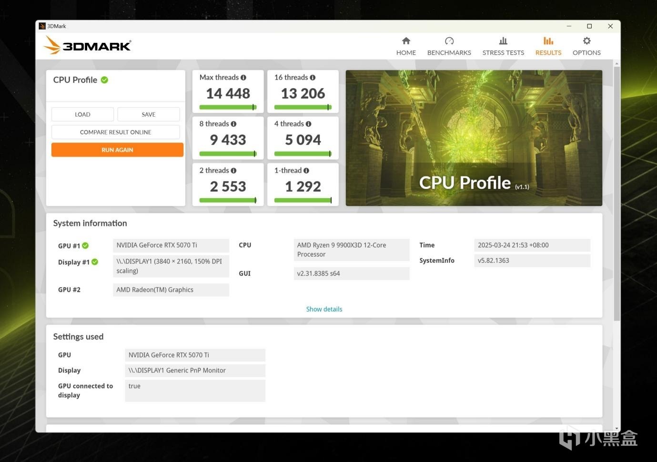
Task: Select the RESULTS tab
Action: 548,46
